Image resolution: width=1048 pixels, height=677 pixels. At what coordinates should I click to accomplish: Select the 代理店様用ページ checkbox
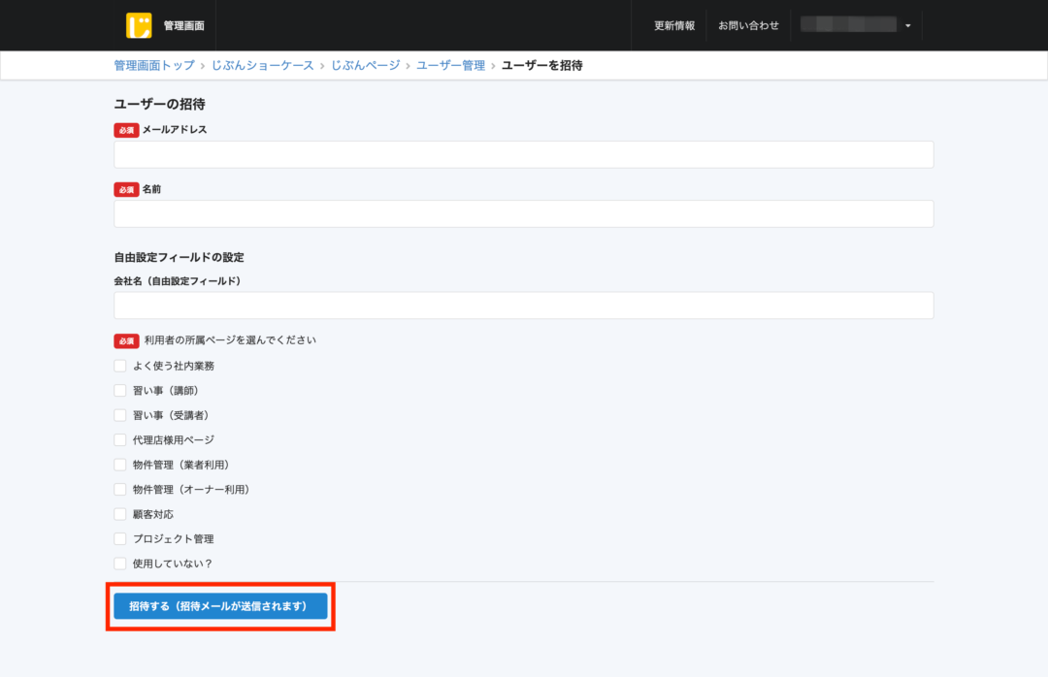[120, 440]
